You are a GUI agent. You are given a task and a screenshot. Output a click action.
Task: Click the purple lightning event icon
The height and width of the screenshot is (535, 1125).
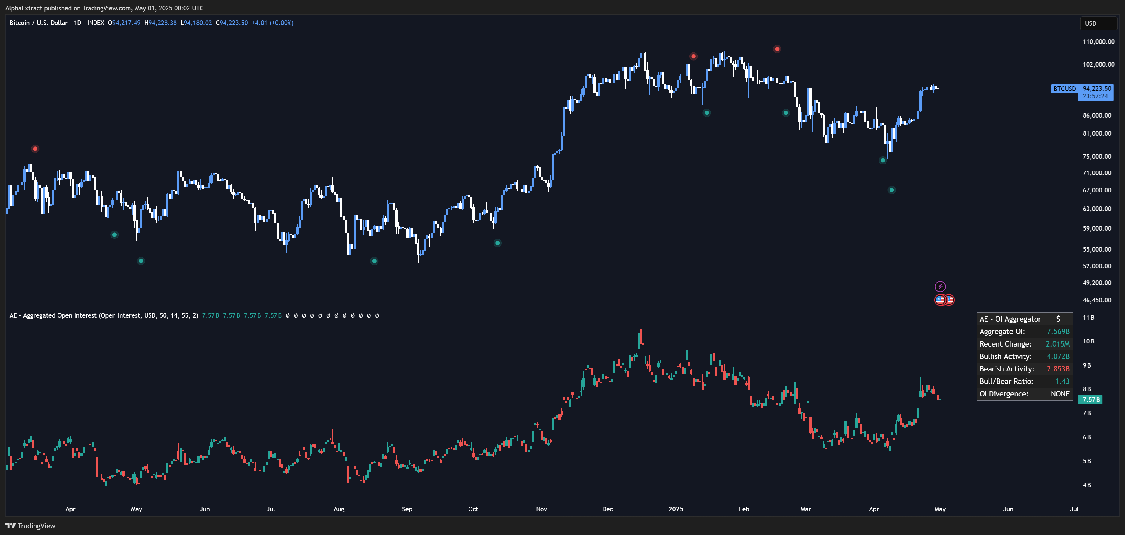pos(940,287)
